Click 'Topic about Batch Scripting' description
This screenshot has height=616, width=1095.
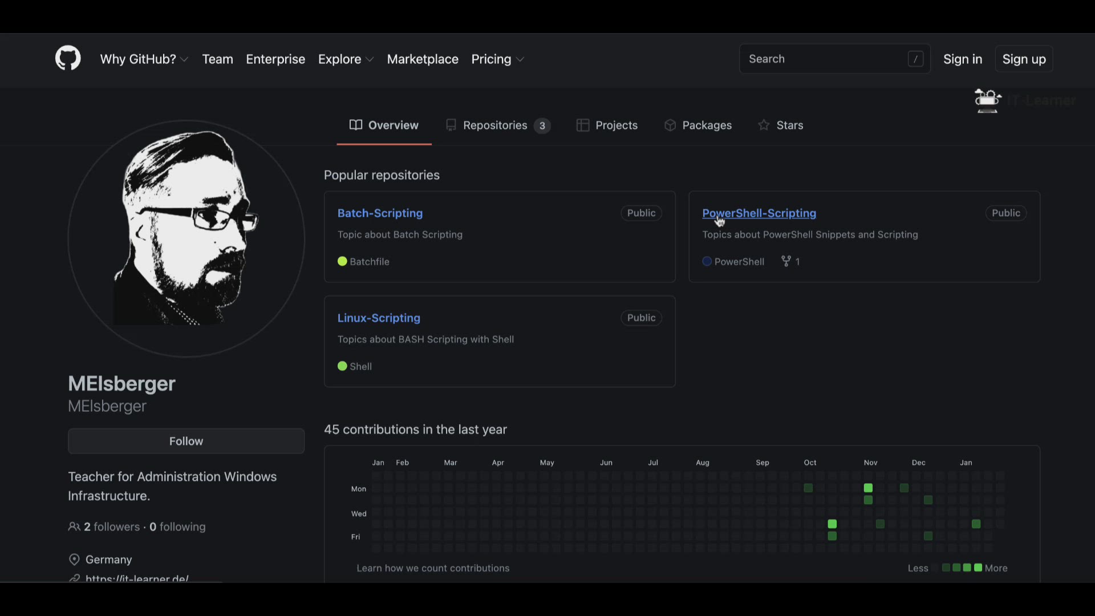point(400,234)
